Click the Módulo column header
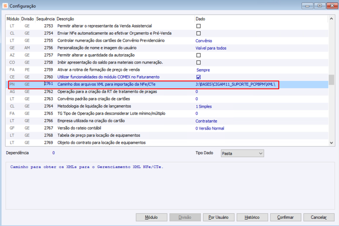339x226 pixels. pyautogui.click(x=13, y=19)
